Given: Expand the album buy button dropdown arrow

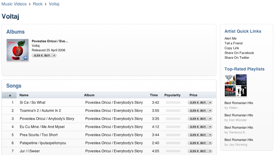Looking at the screenshot, I should (54, 55).
